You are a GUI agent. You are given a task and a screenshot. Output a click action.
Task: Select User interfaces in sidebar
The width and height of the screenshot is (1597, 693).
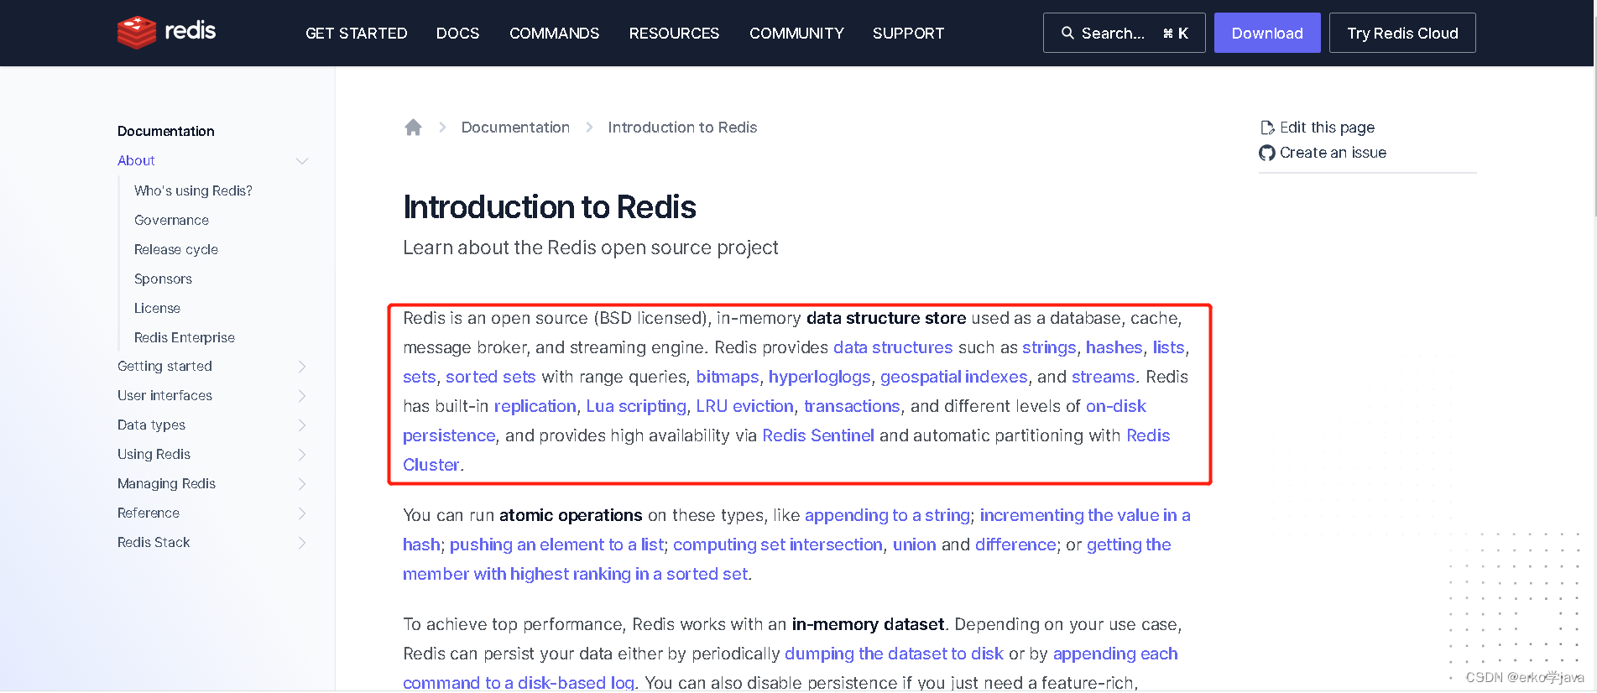[x=164, y=395]
